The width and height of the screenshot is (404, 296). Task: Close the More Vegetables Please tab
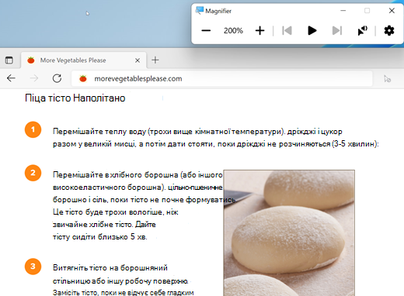click(x=138, y=60)
